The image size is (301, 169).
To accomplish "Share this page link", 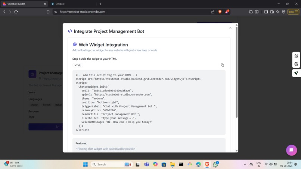I will 213,12.
